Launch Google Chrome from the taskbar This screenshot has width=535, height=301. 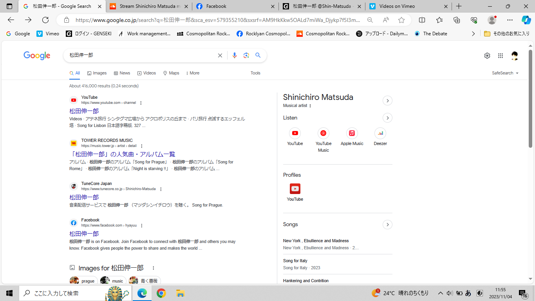point(161,293)
